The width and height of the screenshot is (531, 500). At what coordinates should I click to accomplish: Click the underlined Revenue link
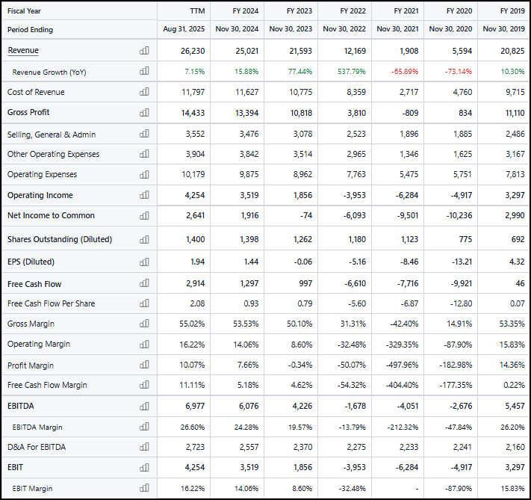[x=23, y=50]
